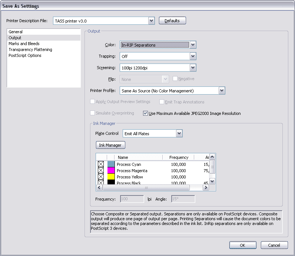Click the ink list horizontal scrollbar thumb
Image resolution: width=295 pixels, height=256 pixels.
146,187
